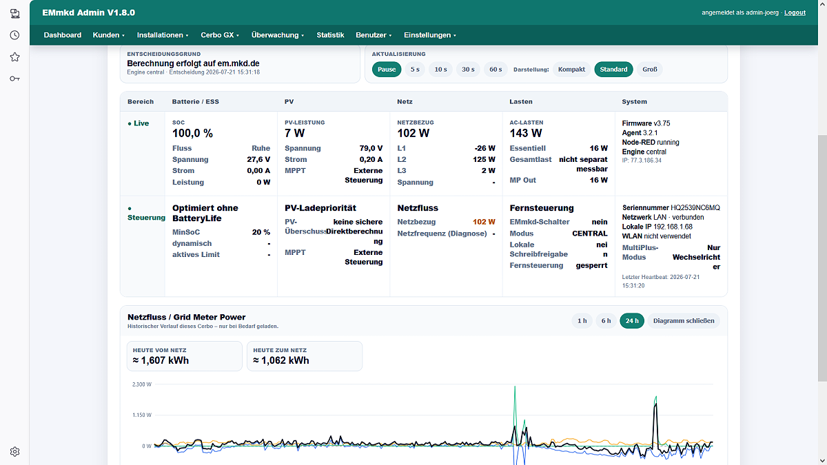Expand the Installationen dropdown menu

(163, 35)
